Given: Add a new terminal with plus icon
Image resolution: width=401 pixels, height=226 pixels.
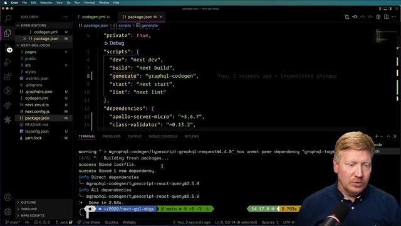Looking at the screenshot, I should pos(377,136).
